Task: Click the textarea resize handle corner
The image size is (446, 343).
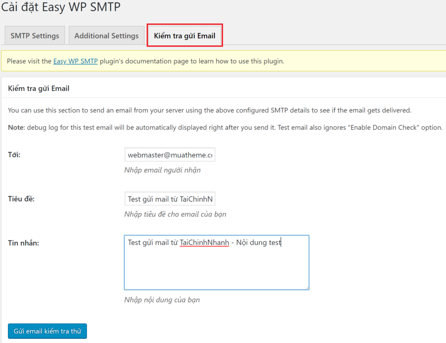Action: tap(307, 288)
